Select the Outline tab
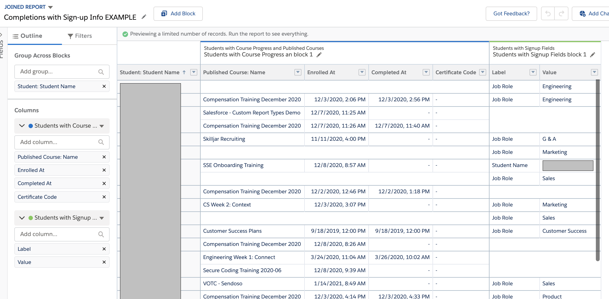Screen dimensions: 609x299 28,36
